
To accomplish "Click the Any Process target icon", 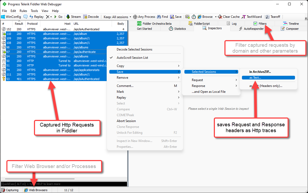I will point(135,17).
